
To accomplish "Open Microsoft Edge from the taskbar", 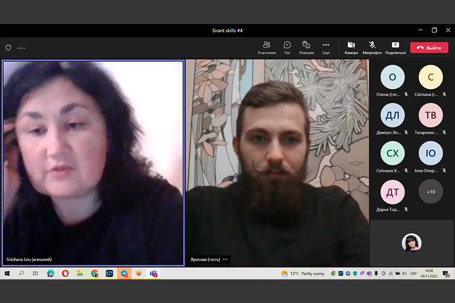I will (51, 273).
